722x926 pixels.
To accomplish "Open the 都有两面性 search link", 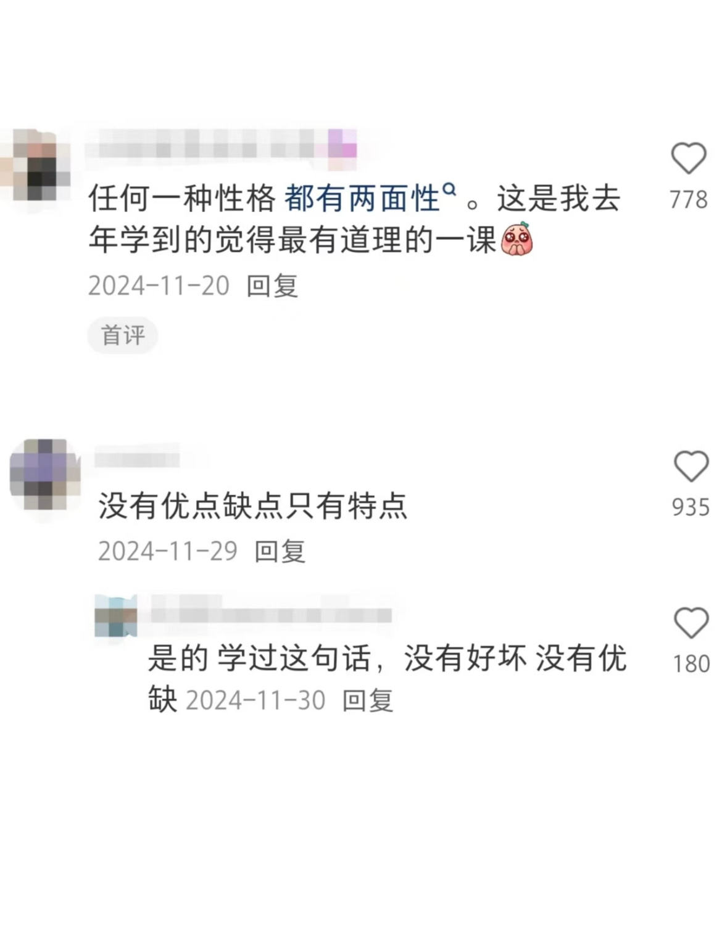I will tap(362, 199).
